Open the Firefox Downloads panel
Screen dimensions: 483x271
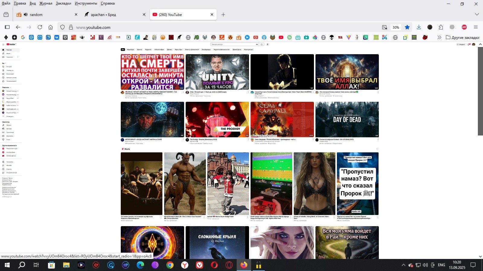pyautogui.click(x=419, y=27)
